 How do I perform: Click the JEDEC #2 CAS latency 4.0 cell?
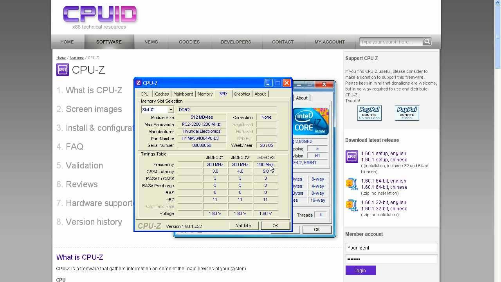[240, 172]
